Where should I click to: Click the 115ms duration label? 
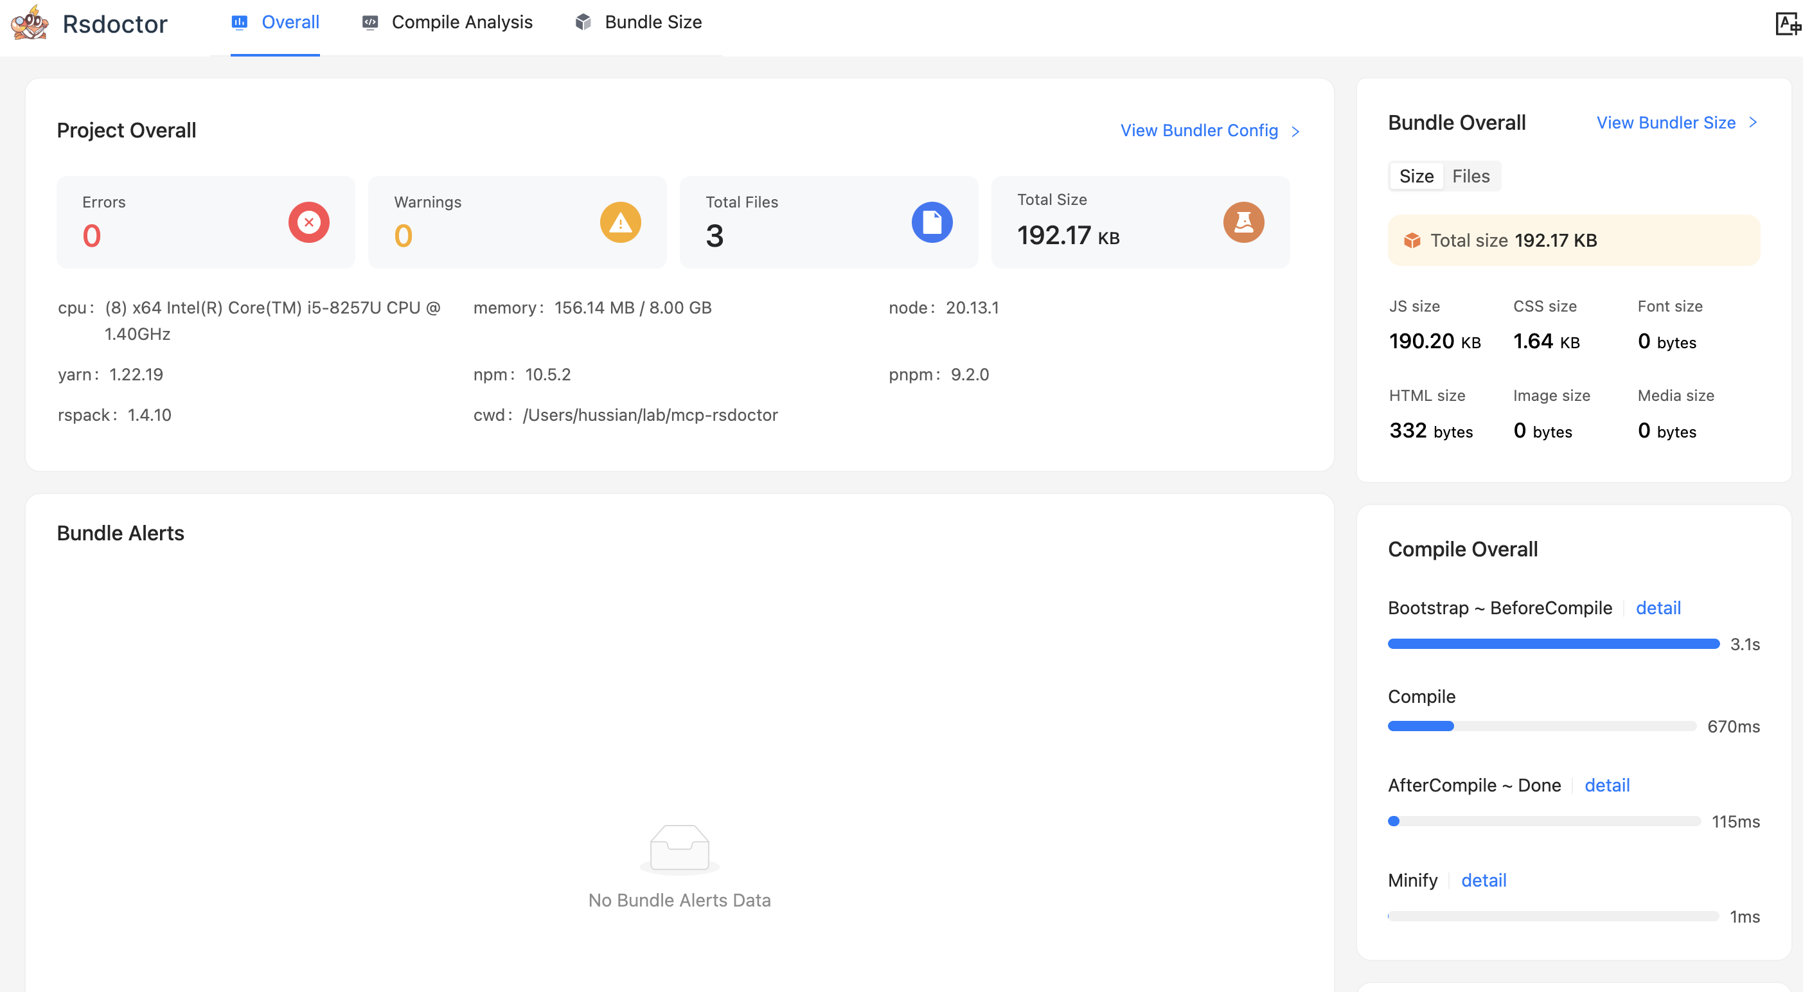pos(1735,821)
